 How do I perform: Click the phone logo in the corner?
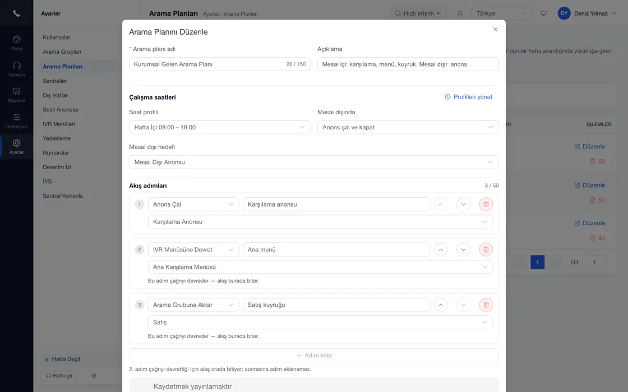pos(16,13)
